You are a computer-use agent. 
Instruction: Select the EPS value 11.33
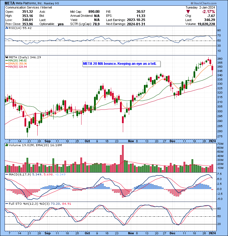click(141, 16)
